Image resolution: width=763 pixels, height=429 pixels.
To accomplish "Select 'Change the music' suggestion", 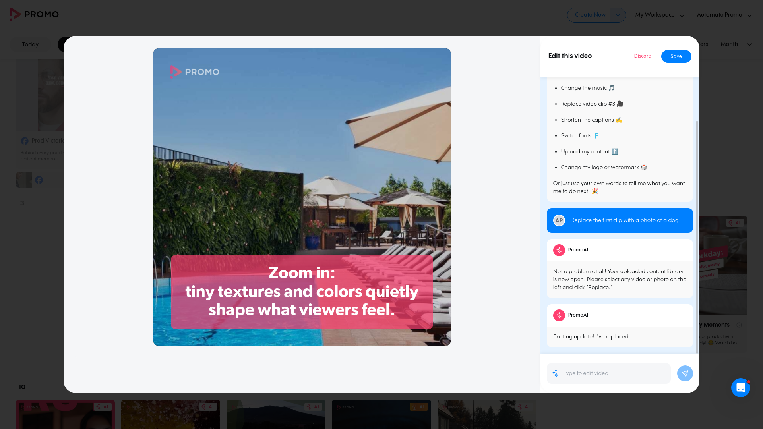I will [587, 88].
